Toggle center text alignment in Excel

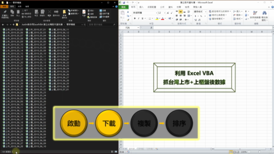181,16
